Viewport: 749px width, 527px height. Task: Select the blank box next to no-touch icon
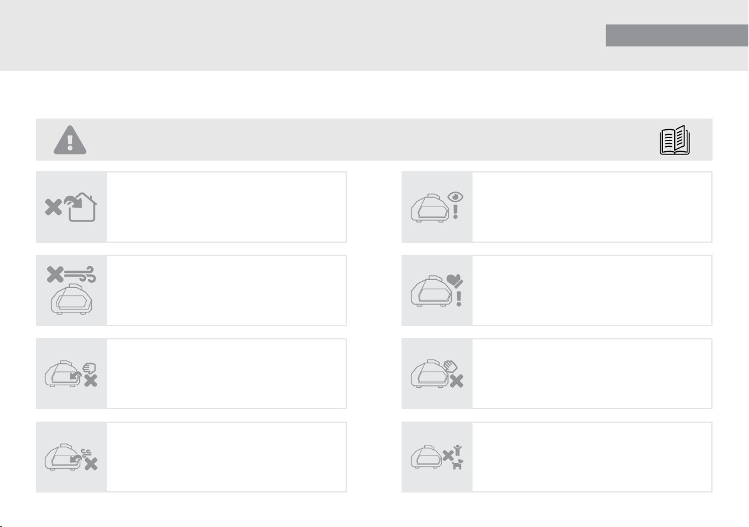tap(593, 373)
